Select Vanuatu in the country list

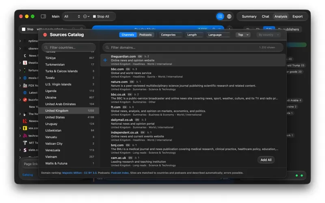tap(69, 137)
